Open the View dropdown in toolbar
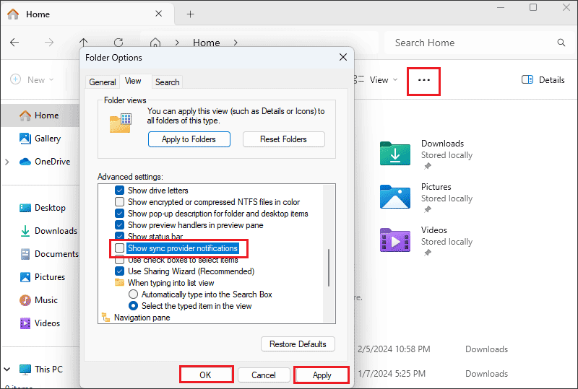578x389 pixels. click(376, 80)
